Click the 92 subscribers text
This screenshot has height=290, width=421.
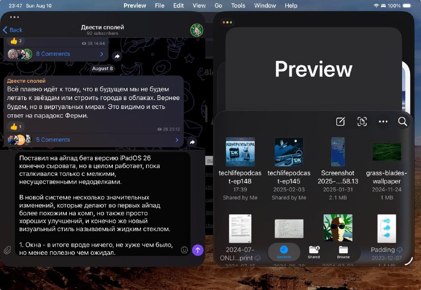coord(102,33)
